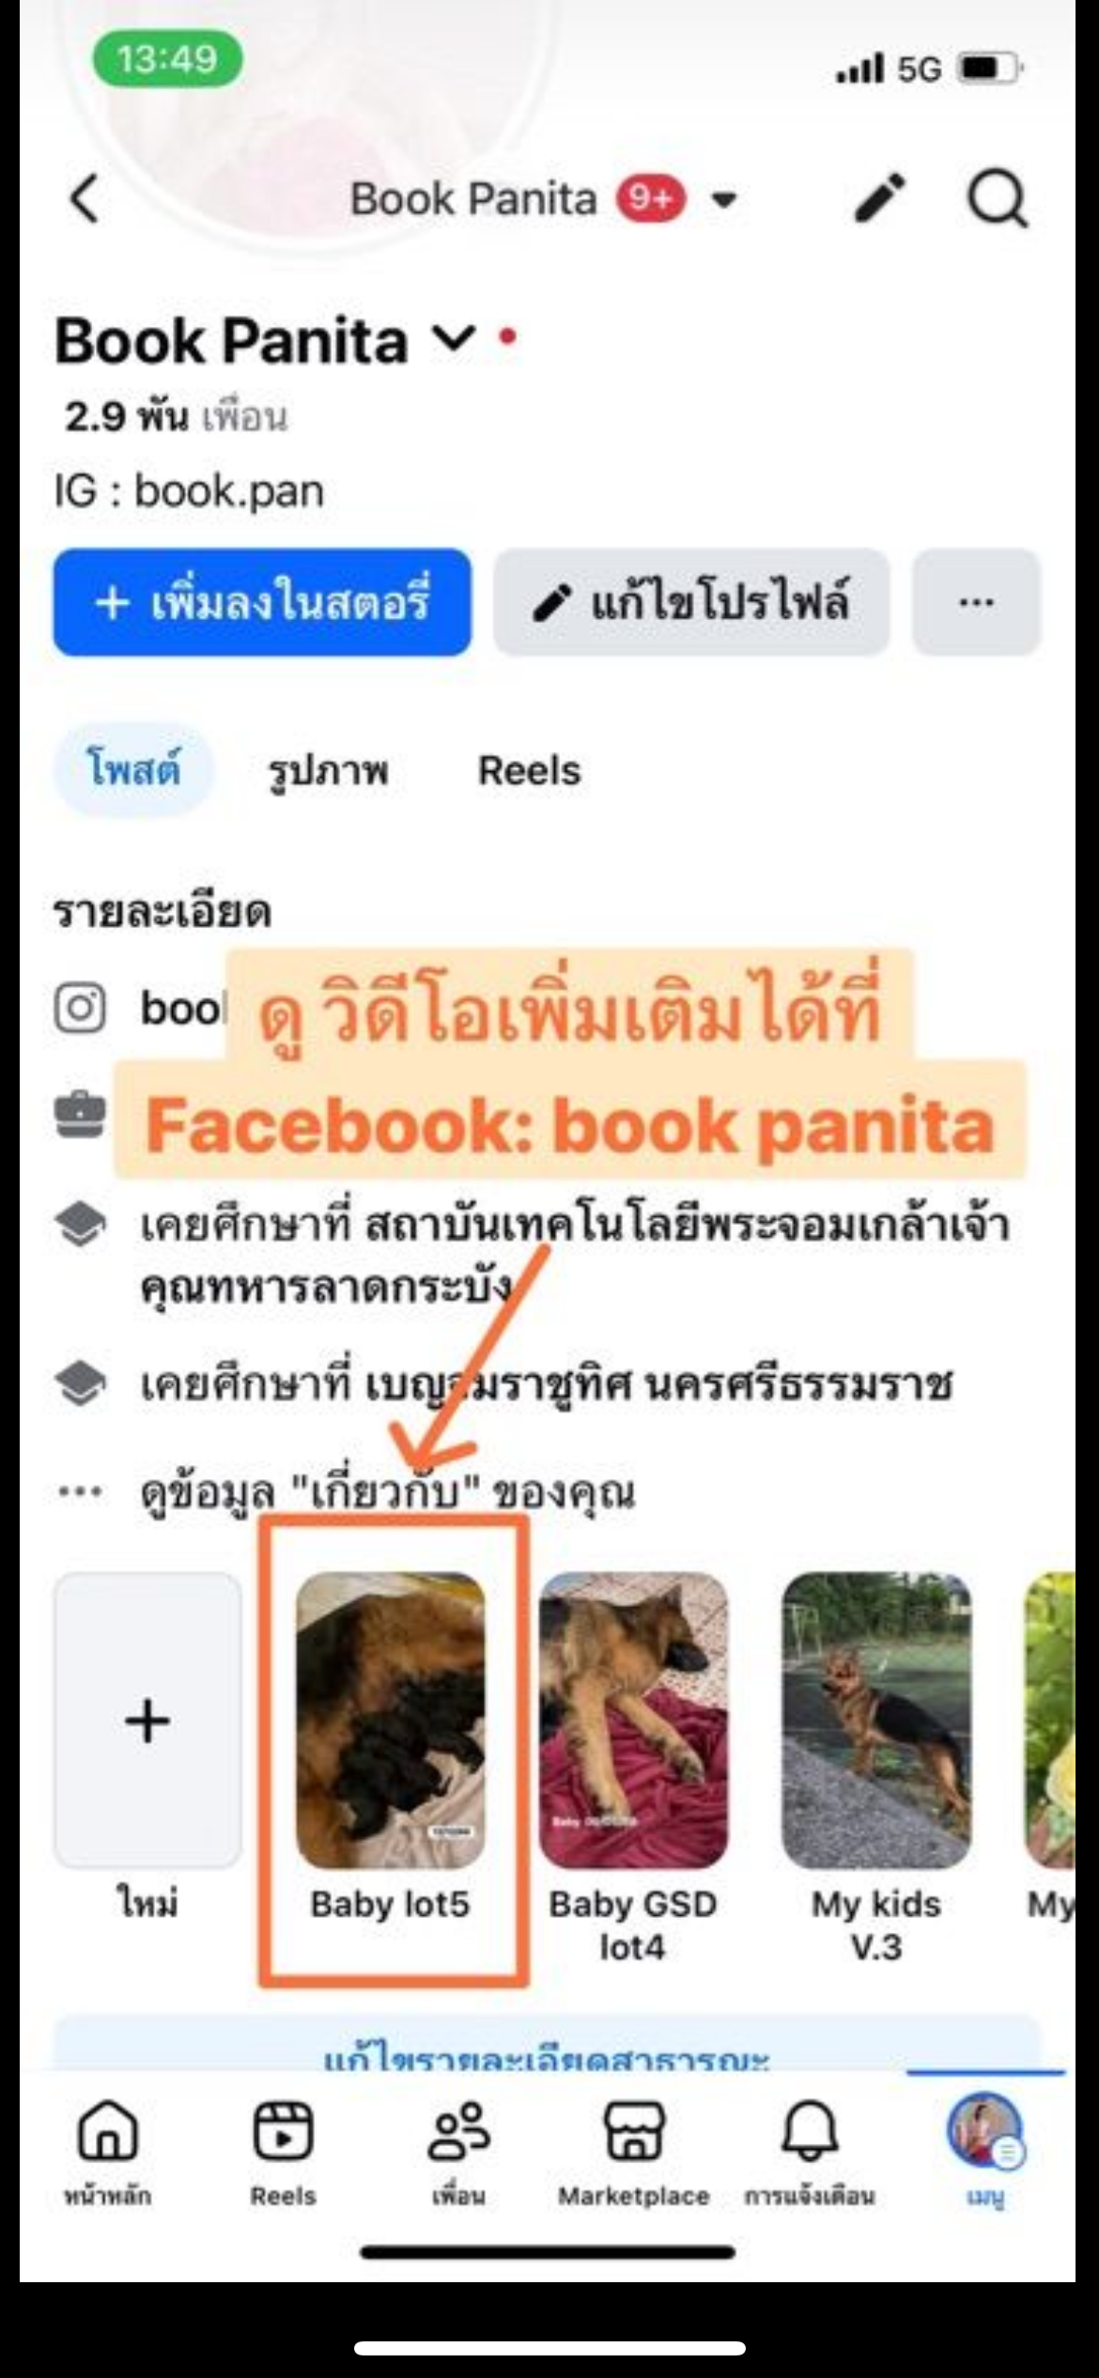
Task: Open Friends icon in bottom bar
Action: point(458,2130)
